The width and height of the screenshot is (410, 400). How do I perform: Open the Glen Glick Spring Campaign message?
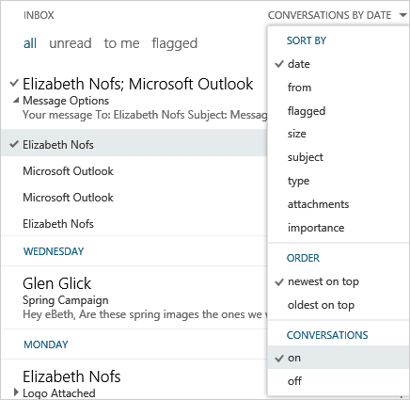134,297
